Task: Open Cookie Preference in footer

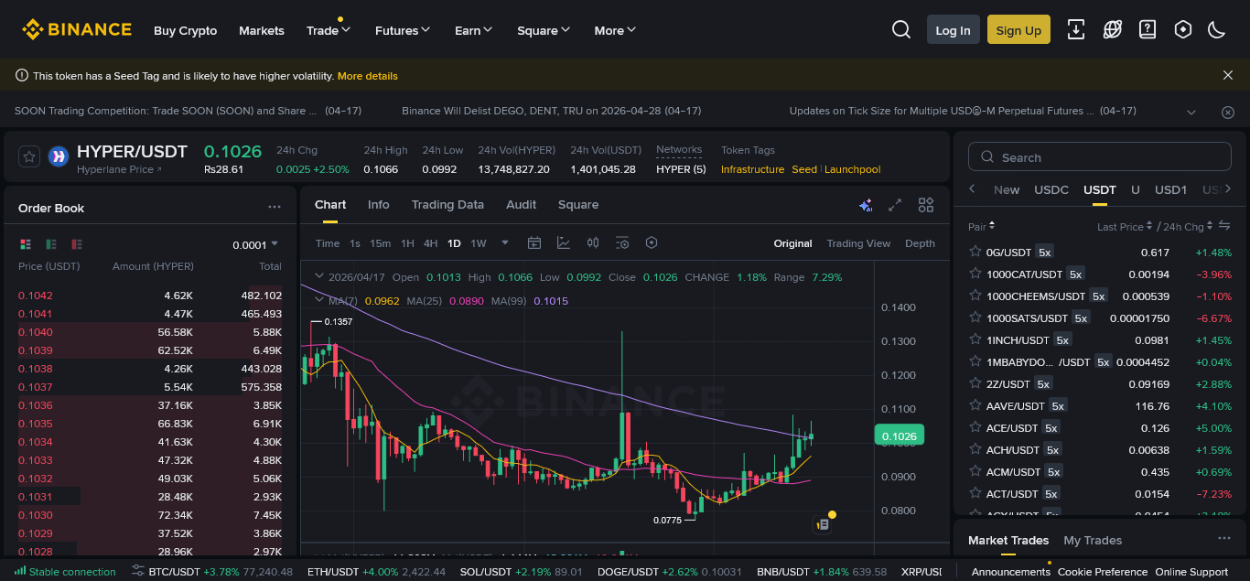Action: click(x=1103, y=572)
